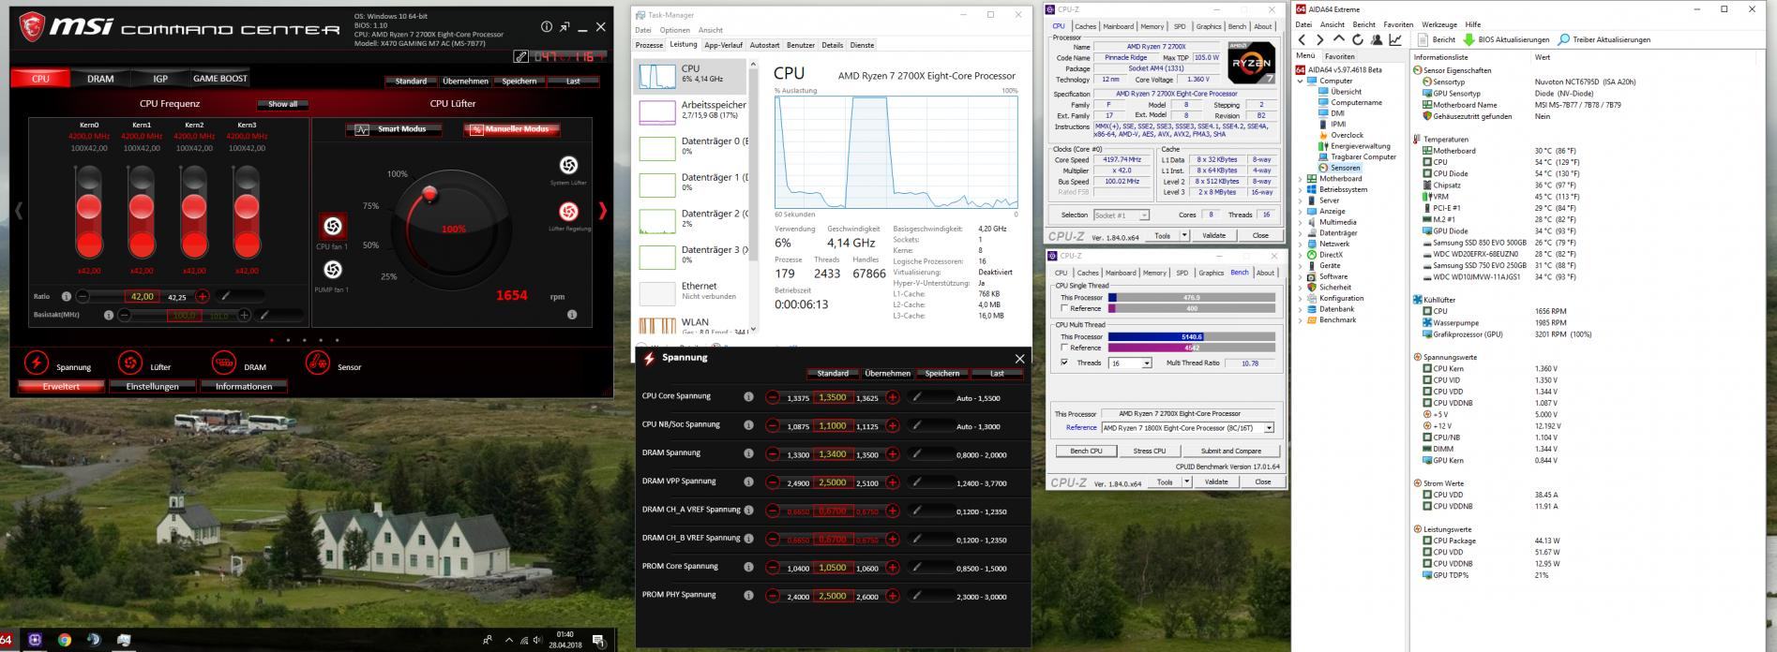Click the pencil edit icon in Ratio row
1777x652 pixels.
[225, 296]
